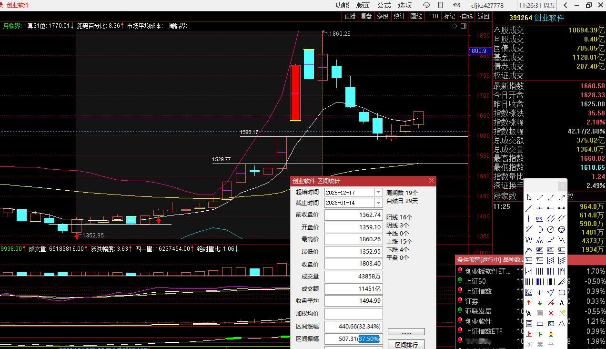This screenshot has height=349, width=606.
Task: Click the 买 buy mark in palette
Action: [x=529, y=344]
